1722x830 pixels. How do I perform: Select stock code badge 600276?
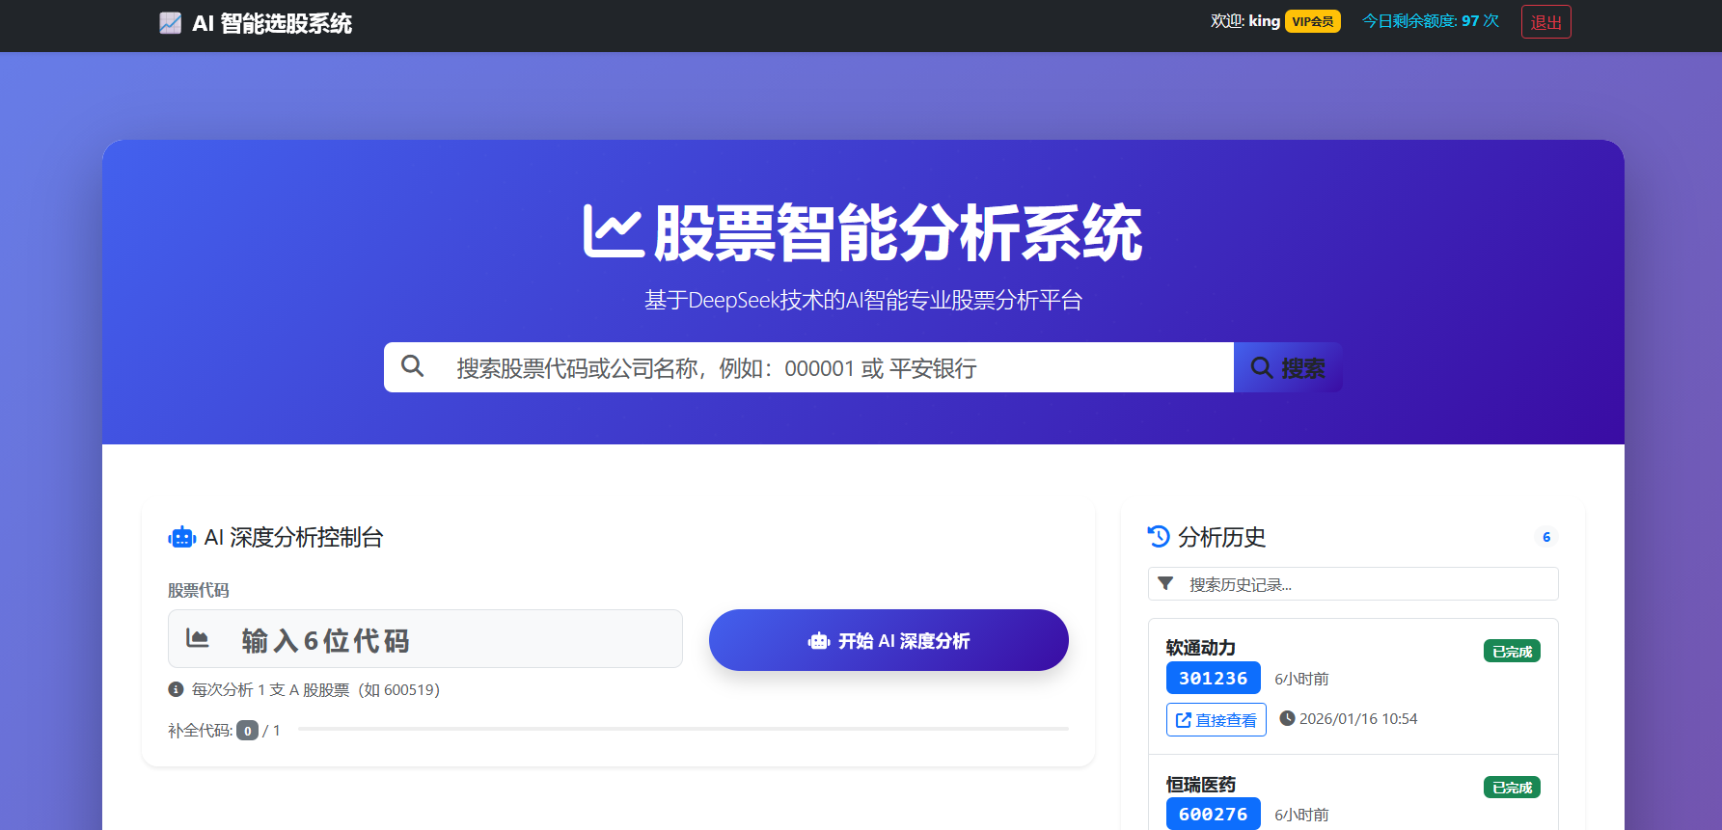click(x=1213, y=815)
